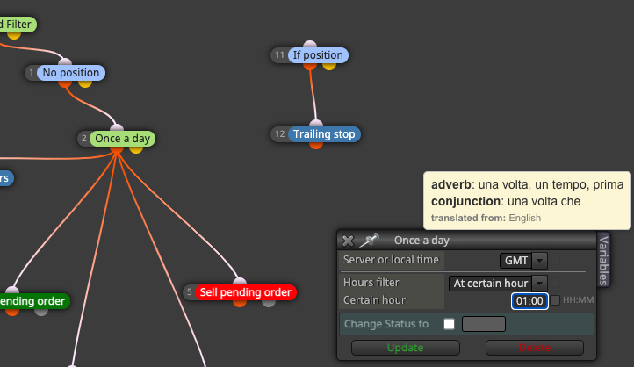Select the Filter node at top left
634x367 pixels.
point(17,25)
